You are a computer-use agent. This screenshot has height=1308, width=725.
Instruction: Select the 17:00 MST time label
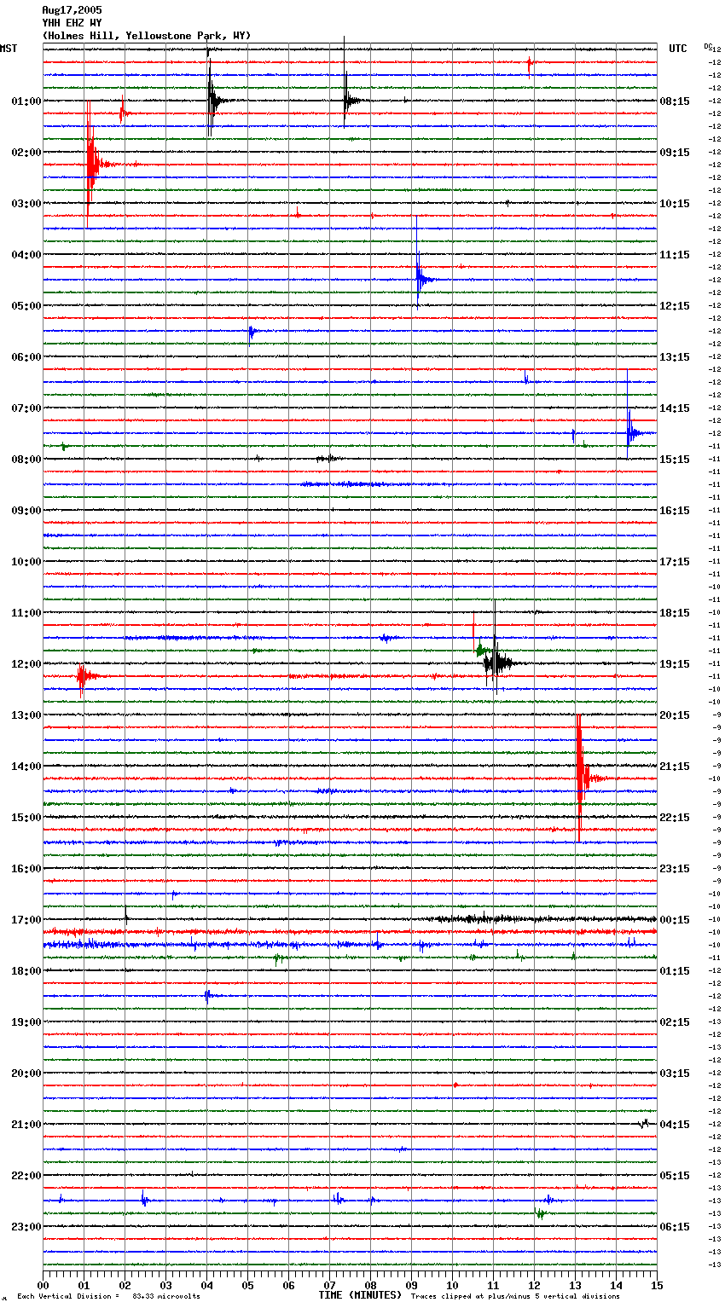click(x=26, y=920)
